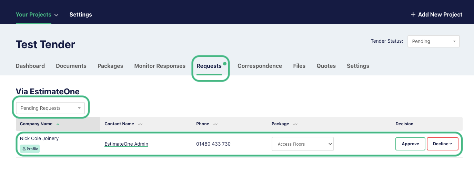
Task: Go to the Quotes tab
Action: click(326, 66)
